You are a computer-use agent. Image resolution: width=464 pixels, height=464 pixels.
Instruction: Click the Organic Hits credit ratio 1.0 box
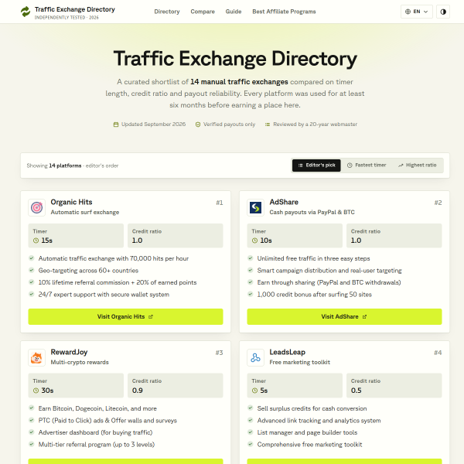click(x=176, y=236)
